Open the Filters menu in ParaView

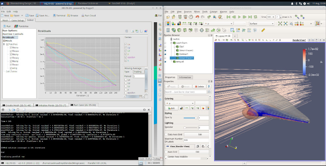(x=197, y=11)
